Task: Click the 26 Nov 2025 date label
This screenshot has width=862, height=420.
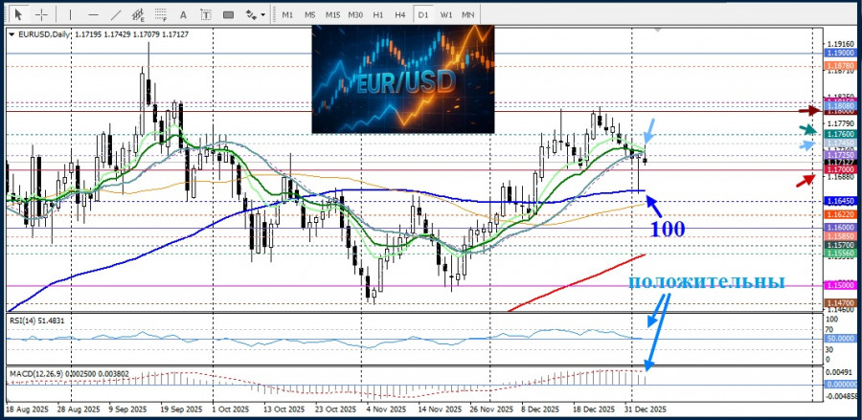Action: pos(491,409)
